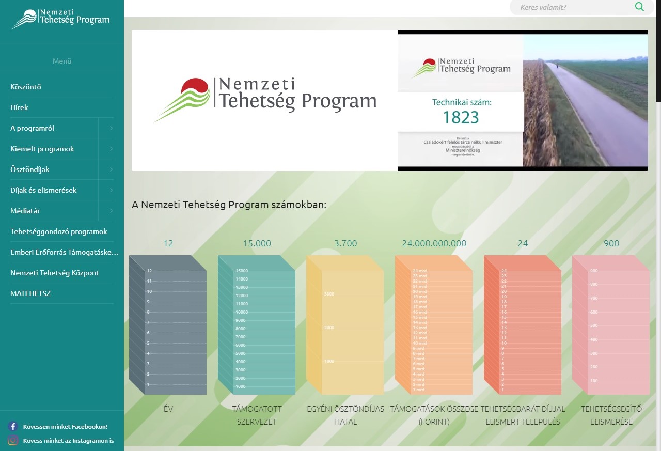
Task: Click heading 'A Nemzeti Tehetség Program számokban:'
Action: (229, 205)
